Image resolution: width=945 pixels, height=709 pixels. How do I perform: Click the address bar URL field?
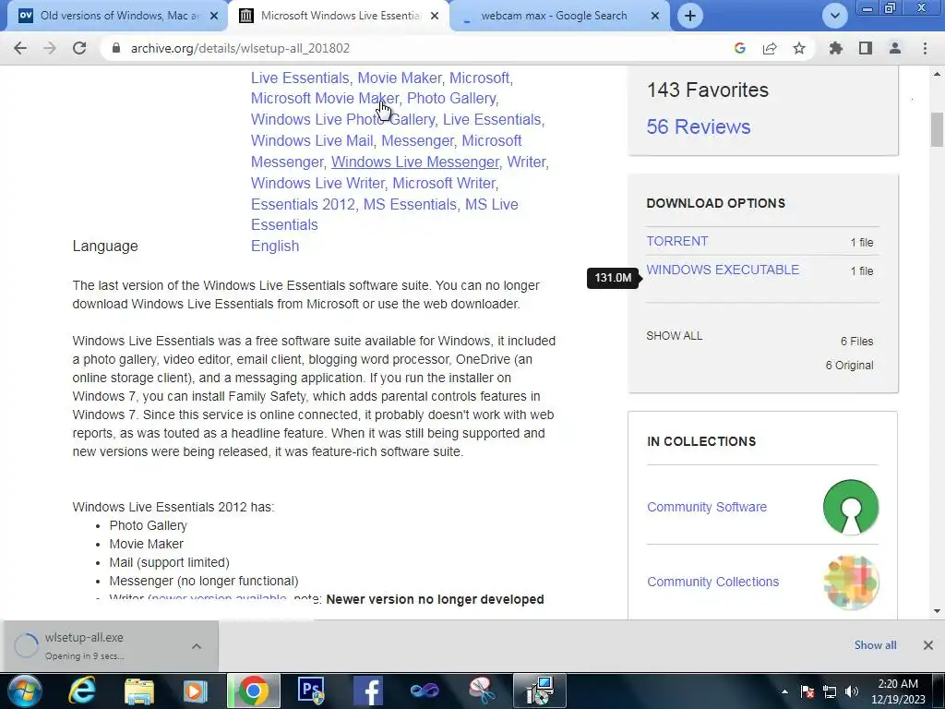pos(422,48)
